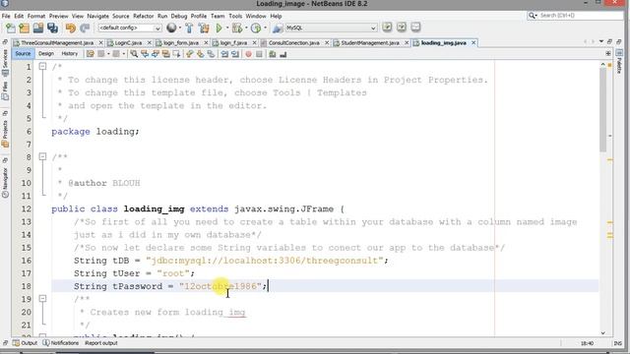The width and height of the screenshot is (630, 354).
Task: Open the Palette side panel
Action: click(x=619, y=62)
